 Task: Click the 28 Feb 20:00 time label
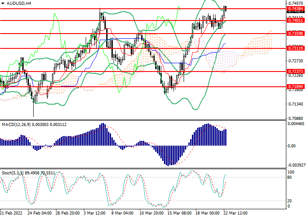pyautogui.click(x=67, y=213)
